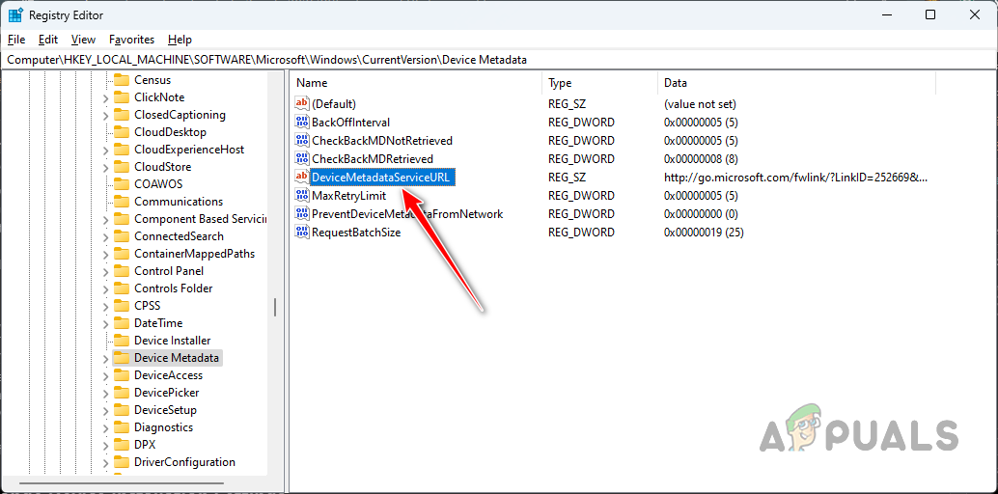Image resolution: width=998 pixels, height=494 pixels.
Task: Click the 'http://go.microsoft.com/fwlink/?LinkID=252669&...' data cell
Action: (795, 177)
